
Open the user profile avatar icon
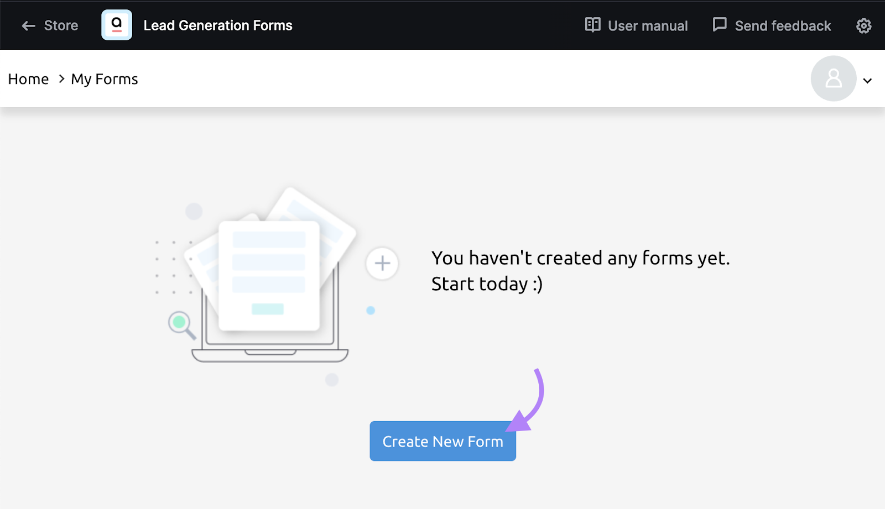pos(832,78)
